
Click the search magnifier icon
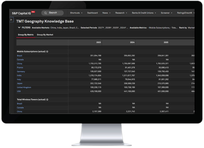pyautogui.click(x=45, y=13)
